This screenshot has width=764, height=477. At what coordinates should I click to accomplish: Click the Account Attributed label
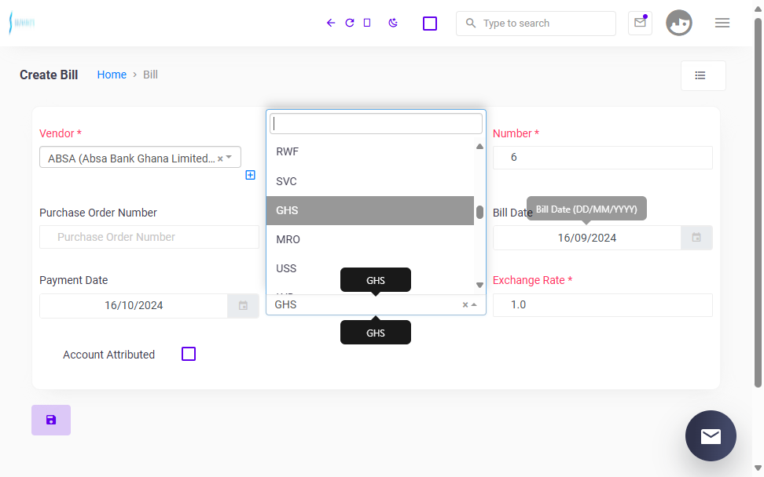click(108, 355)
